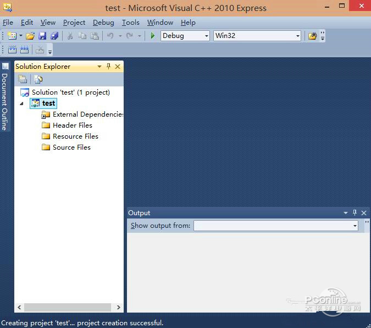This screenshot has width=371, height=328.
Task: Click the Open File folder icon
Action: coord(30,36)
